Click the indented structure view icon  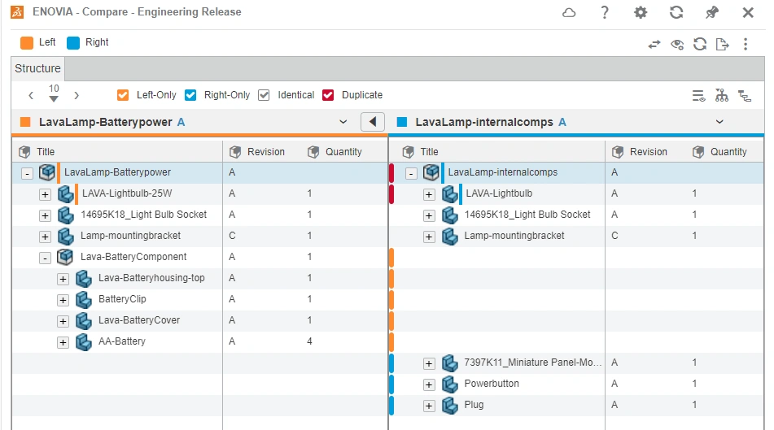click(745, 96)
